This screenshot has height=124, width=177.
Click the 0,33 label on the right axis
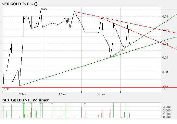165,87
